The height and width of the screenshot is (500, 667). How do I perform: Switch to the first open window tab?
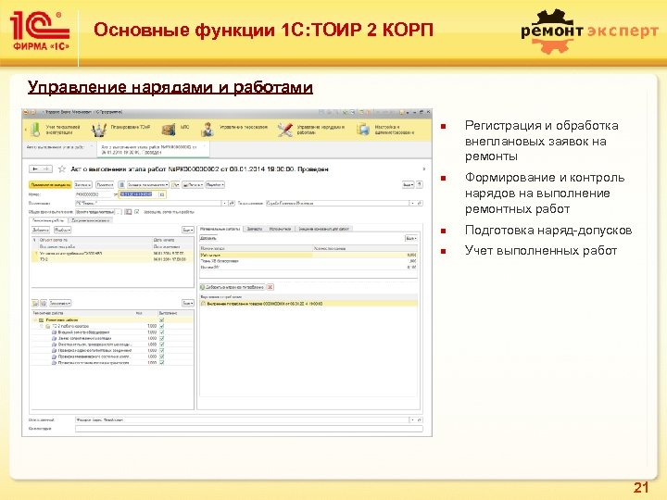59,147
